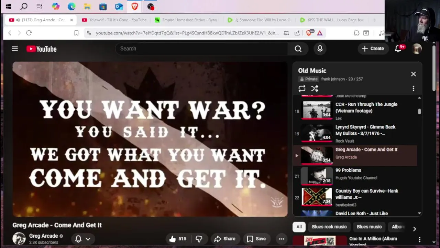Open the Greg Arcade channel name link
440x248 pixels.
pyautogui.click(x=43, y=236)
